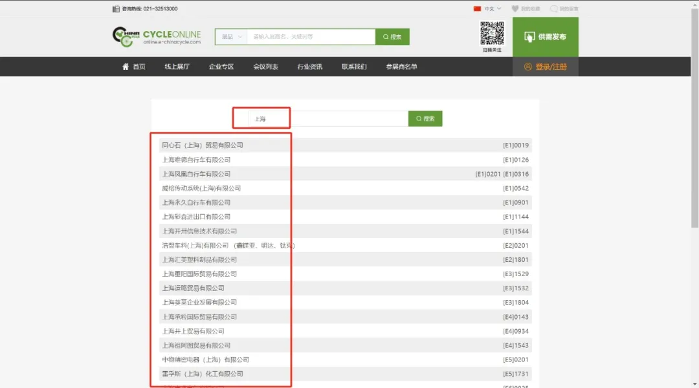Select 参展商名单 in the navigation bar
This screenshot has height=388, width=699.
(x=401, y=67)
